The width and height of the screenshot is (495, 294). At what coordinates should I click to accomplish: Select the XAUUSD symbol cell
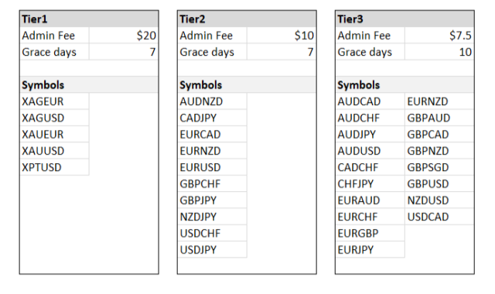(x=54, y=151)
